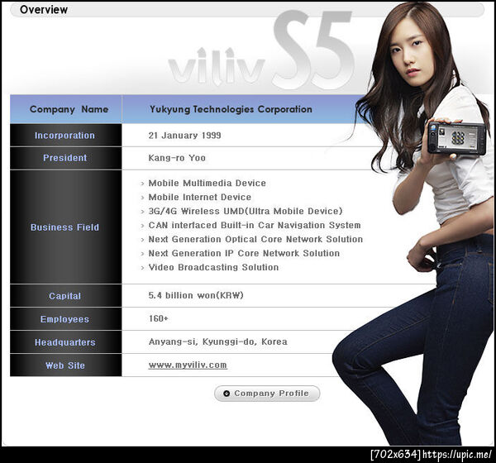Click the Employees row label

click(64, 319)
